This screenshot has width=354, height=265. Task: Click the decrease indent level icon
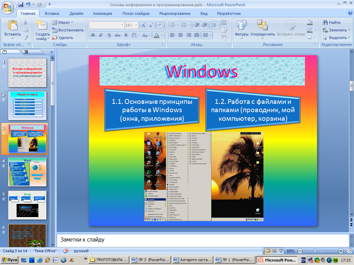click(197, 25)
